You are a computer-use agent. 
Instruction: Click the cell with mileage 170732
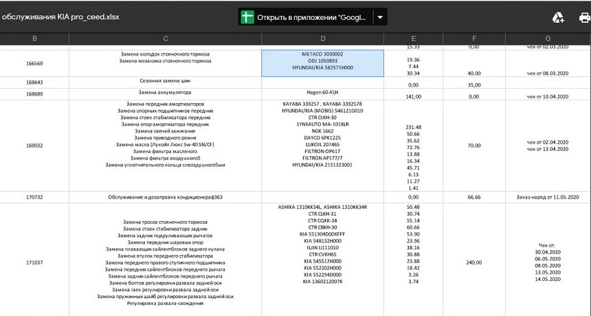[x=34, y=197]
